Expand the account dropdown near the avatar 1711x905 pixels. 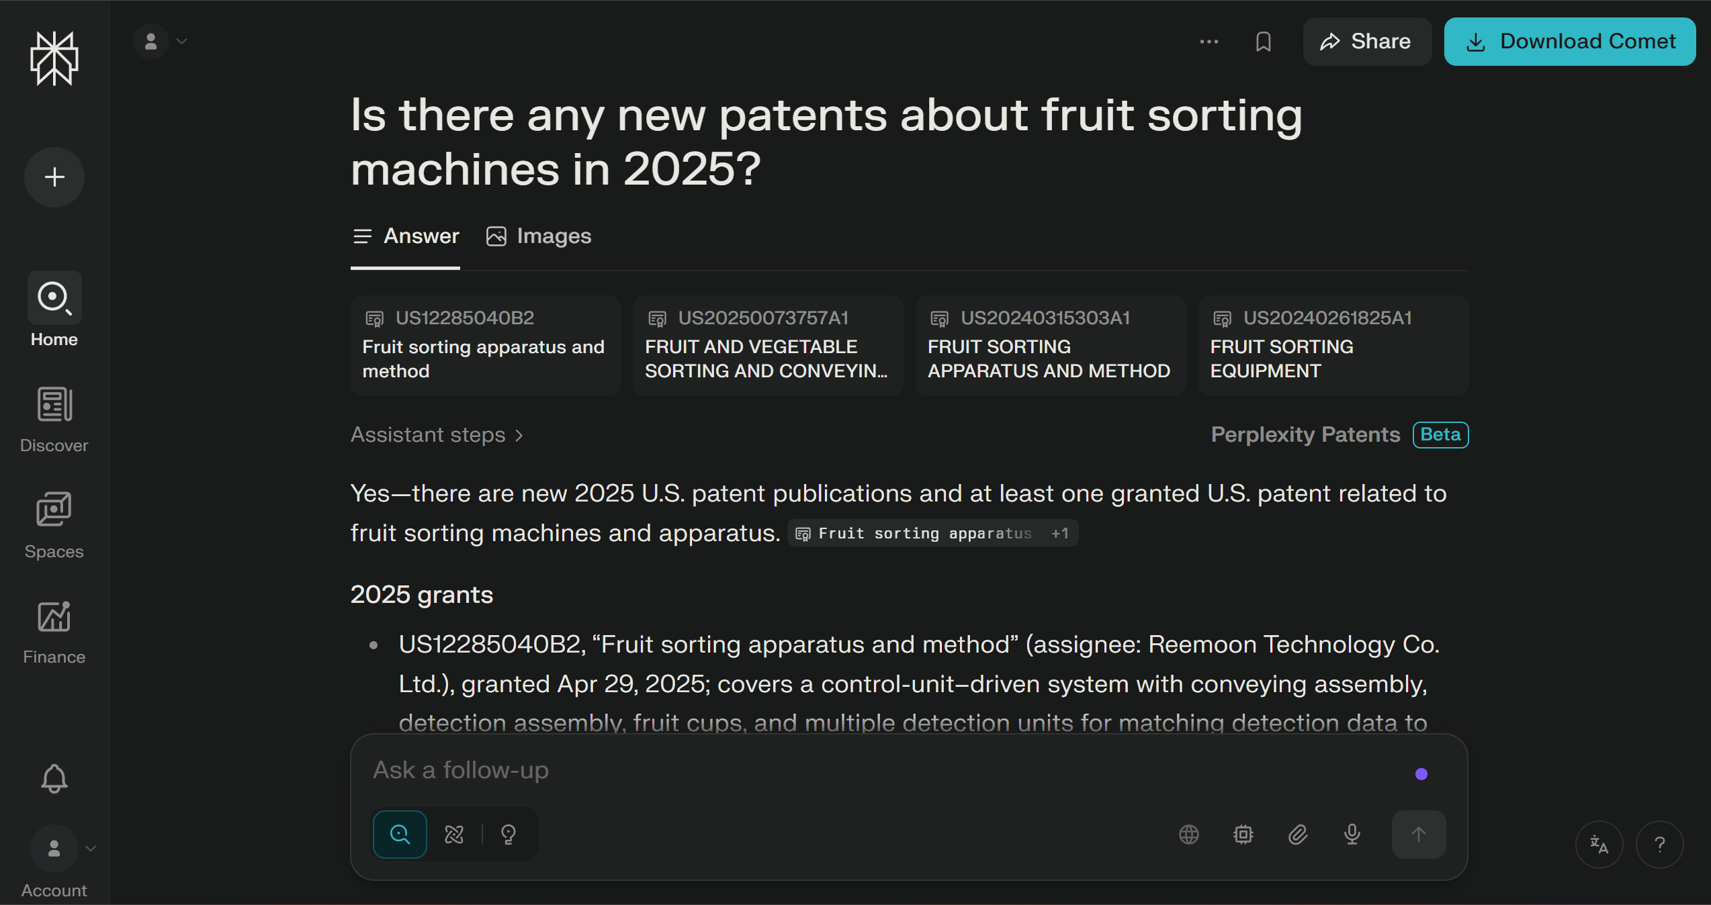point(181,41)
